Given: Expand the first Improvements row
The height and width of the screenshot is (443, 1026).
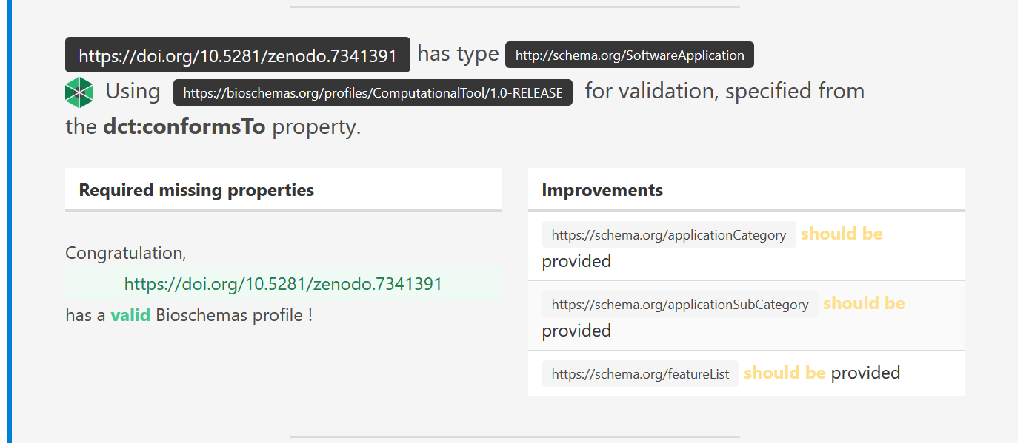Looking at the screenshot, I should coord(745,246).
